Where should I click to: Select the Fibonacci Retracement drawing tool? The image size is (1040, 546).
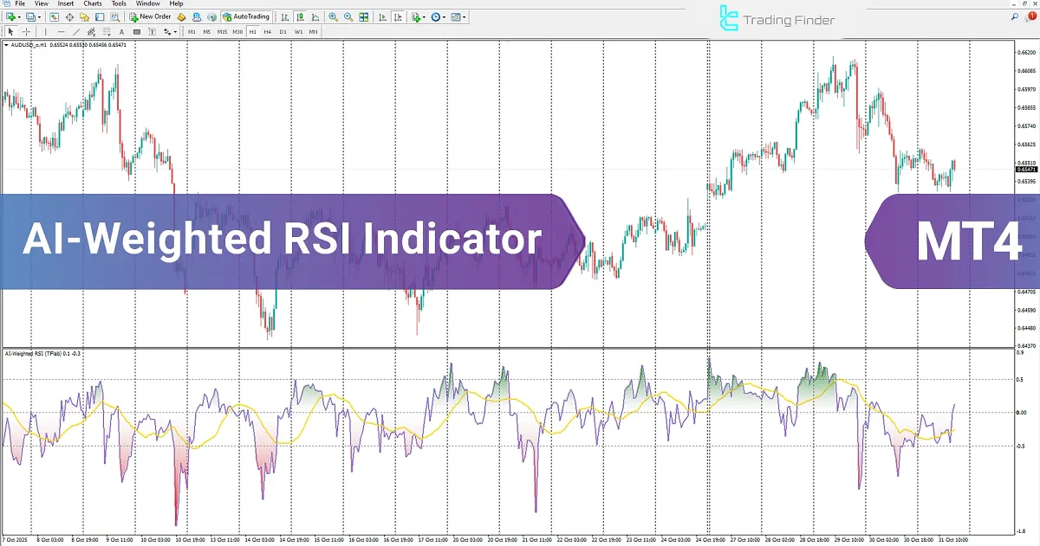[104, 31]
